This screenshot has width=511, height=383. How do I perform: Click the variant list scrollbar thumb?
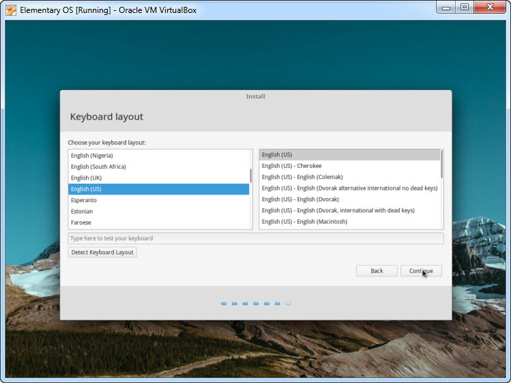441,164
